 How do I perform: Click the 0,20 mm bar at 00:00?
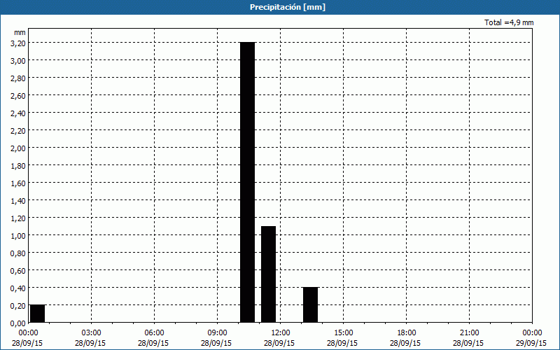point(38,314)
